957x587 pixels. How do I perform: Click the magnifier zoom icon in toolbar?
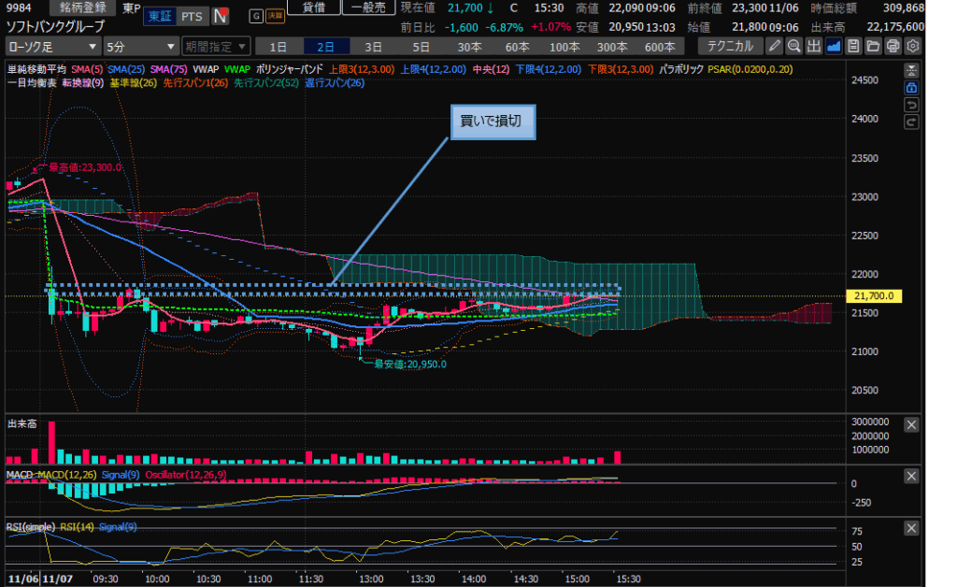pos(794,46)
